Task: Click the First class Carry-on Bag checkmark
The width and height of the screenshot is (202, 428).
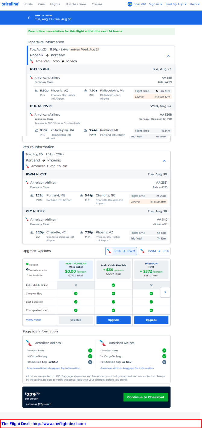Action: coord(151,293)
